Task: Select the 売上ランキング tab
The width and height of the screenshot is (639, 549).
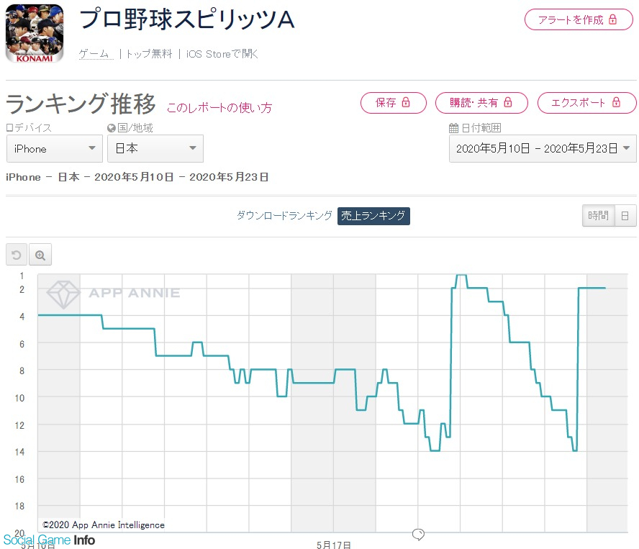Action: click(x=373, y=216)
